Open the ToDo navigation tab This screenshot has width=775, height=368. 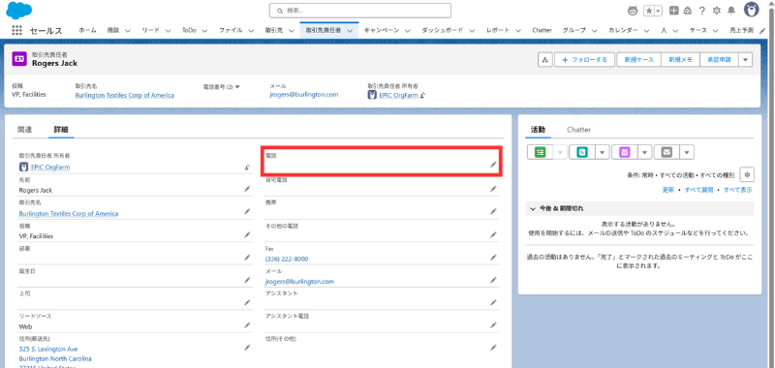189,30
